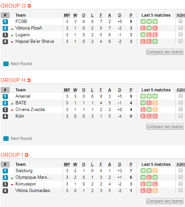This screenshot has width=185, height=207.
Task: Tick the H2H checkbox for Konyaspor
Action: pyautogui.click(x=181, y=183)
